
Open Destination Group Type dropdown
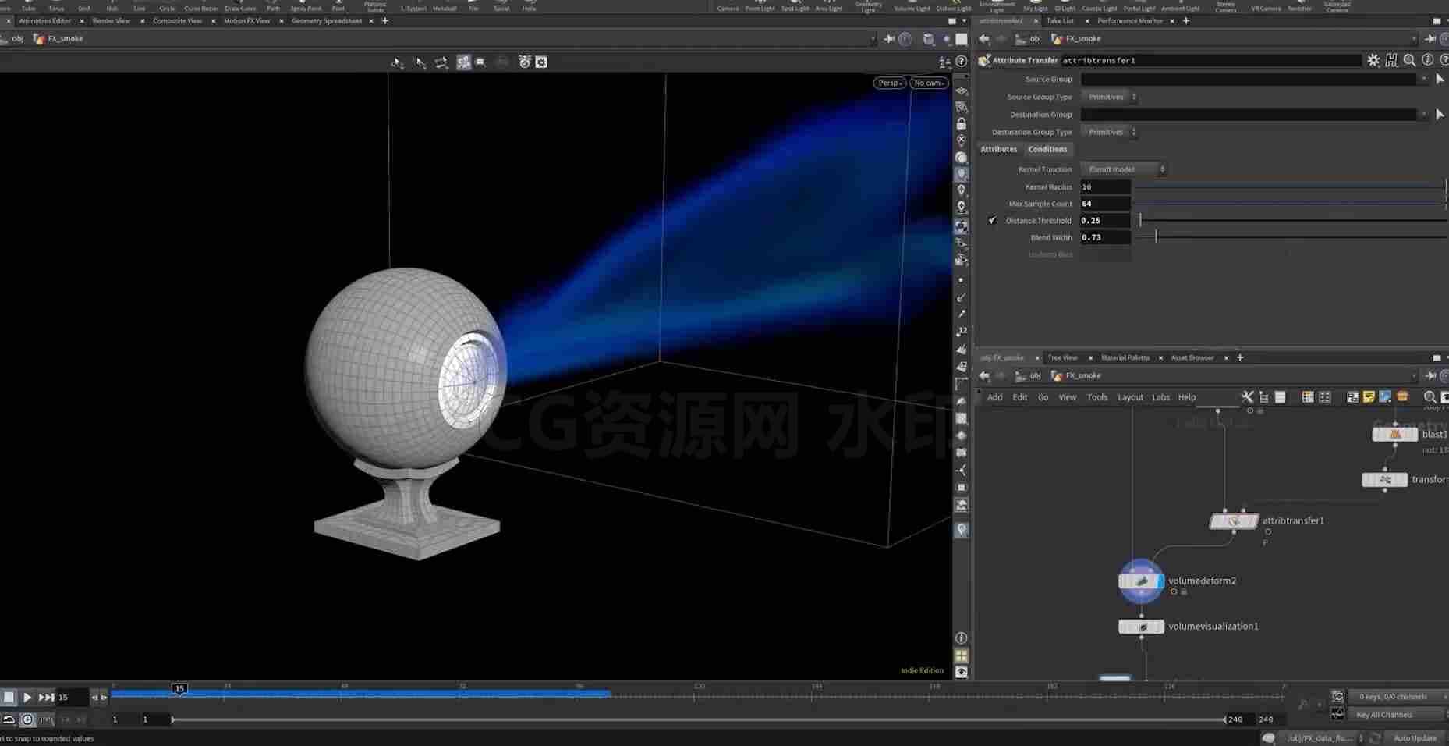tap(1109, 132)
